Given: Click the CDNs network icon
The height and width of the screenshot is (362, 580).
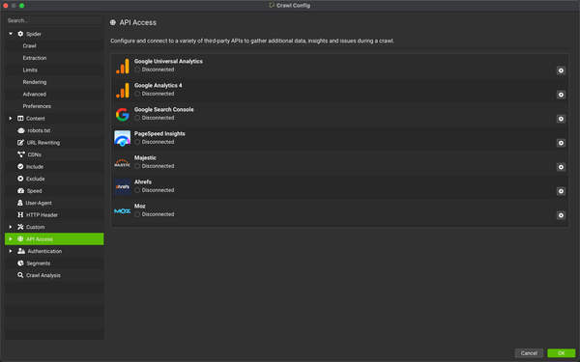Looking at the screenshot, I should pyautogui.click(x=21, y=154).
